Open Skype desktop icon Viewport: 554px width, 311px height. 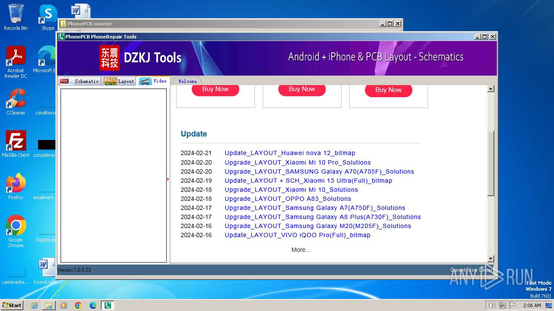point(48,17)
